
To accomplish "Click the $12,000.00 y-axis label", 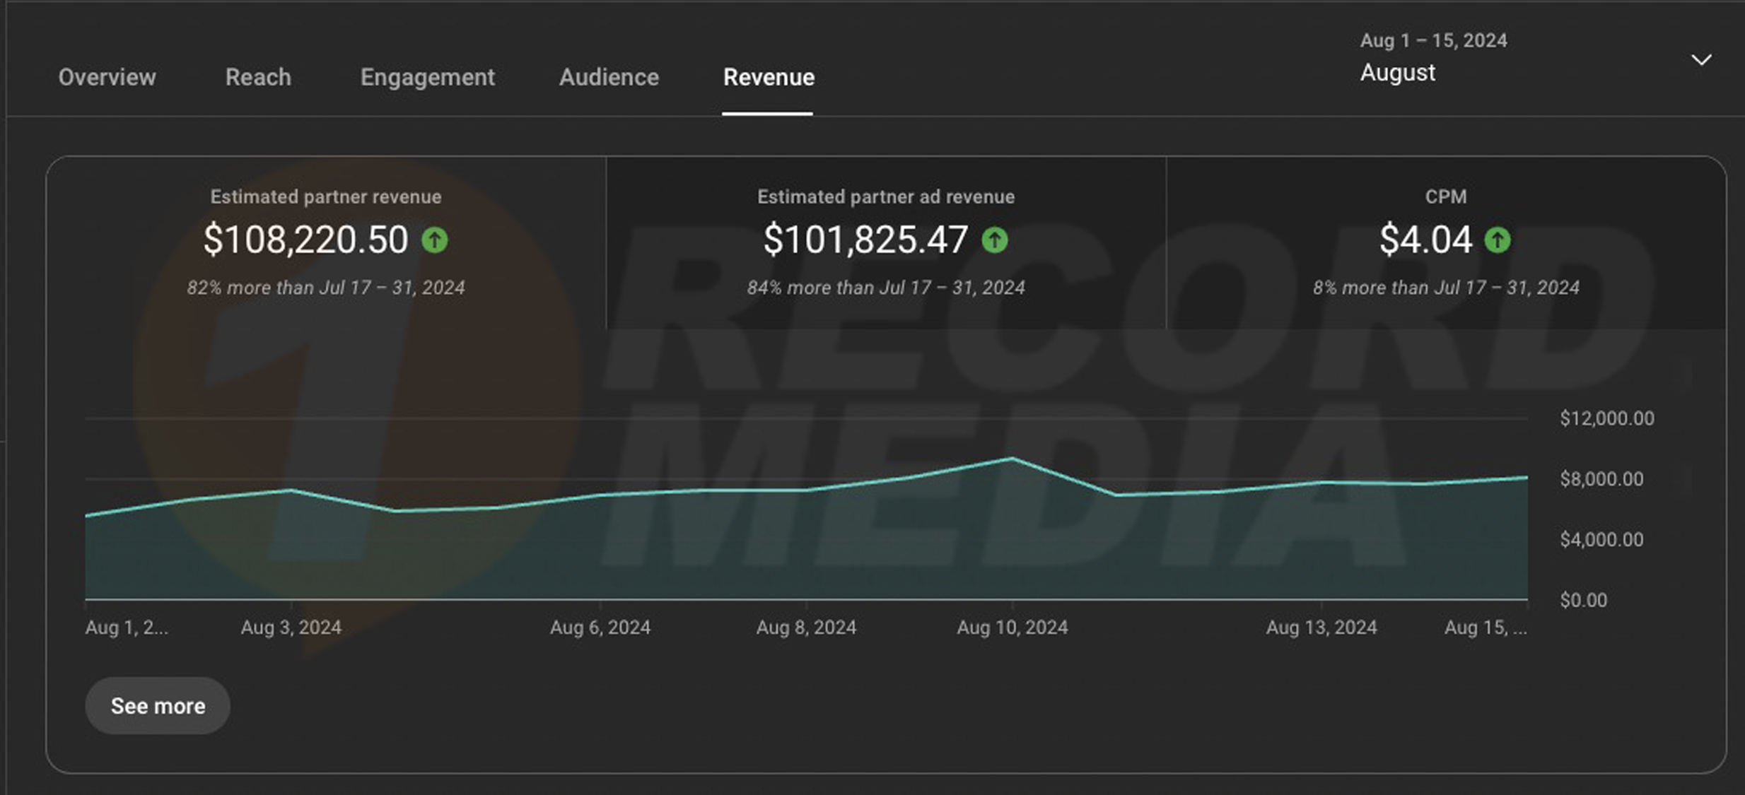I will (1606, 418).
